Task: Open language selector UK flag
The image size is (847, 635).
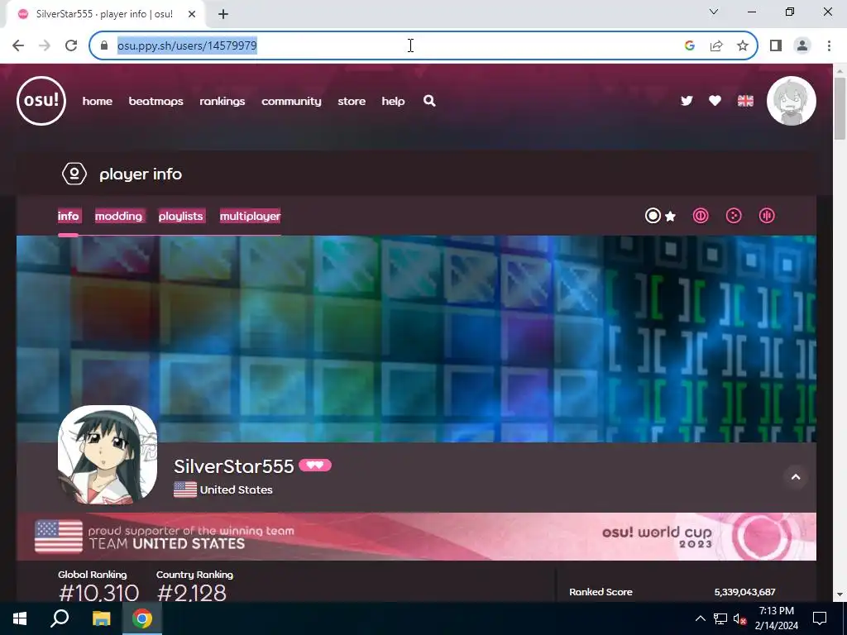Action: coord(745,101)
